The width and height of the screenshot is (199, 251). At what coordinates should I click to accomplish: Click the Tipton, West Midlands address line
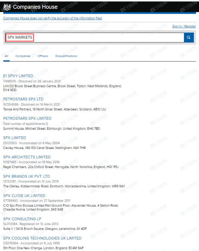(x=62, y=88)
